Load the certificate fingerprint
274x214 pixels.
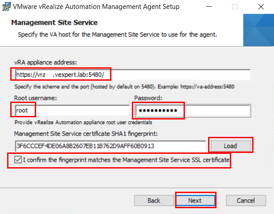pos(231,146)
